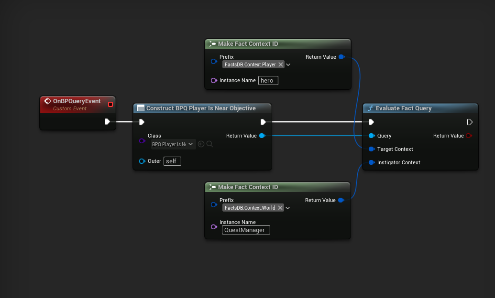Click Instance Name pin next to QuestManager
The height and width of the screenshot is (298, 495).
coord(214,227)
